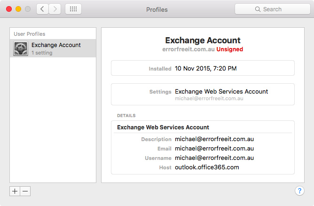Click the Email value michael@errorfreeit.com.au
314x206 pixels.
pyautogui.click(x=214, y=149)
